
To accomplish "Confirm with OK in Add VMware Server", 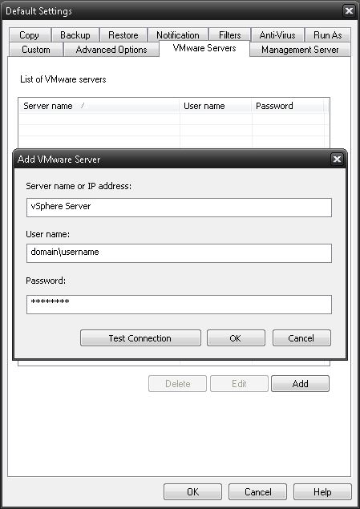I will (236, 338).
